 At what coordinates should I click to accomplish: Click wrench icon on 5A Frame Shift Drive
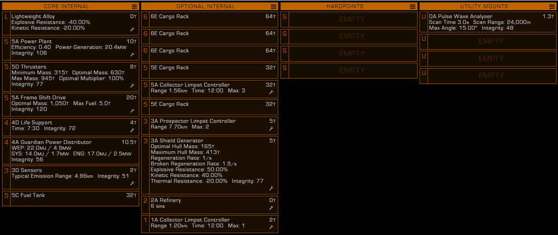click(x=132, y=111)
